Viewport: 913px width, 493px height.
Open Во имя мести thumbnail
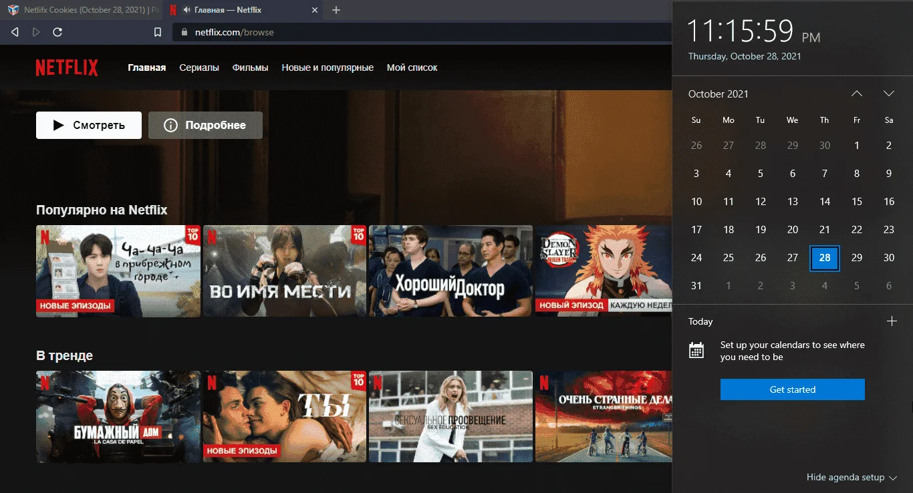[285, 271]
